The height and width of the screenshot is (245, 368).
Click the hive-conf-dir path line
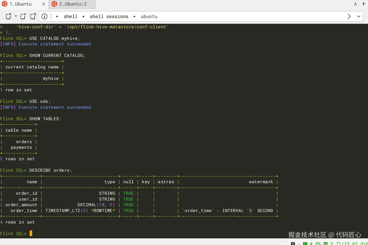coord(92,27)
